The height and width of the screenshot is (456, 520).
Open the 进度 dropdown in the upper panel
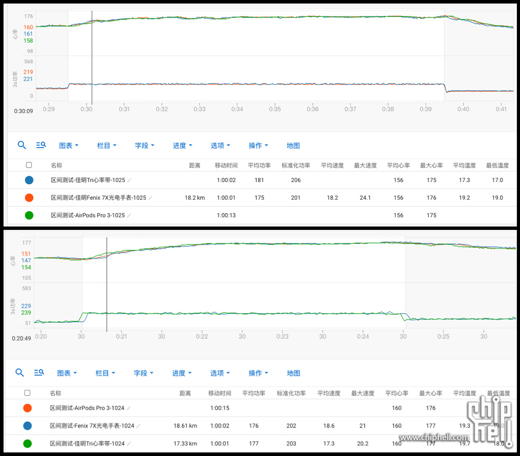[183, 145]
